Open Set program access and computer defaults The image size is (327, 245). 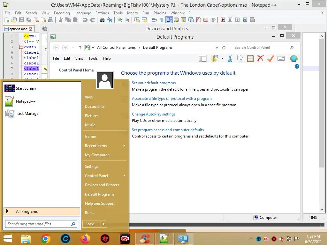coord(168,130)
